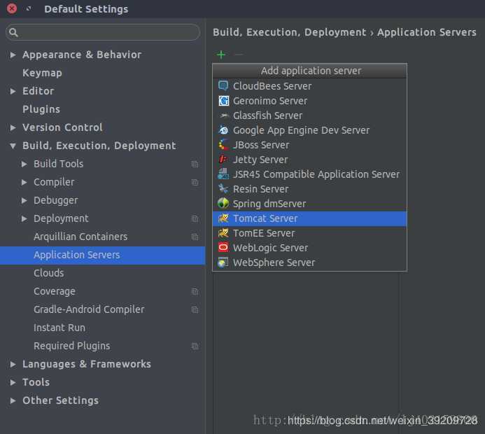
Task: Expand the Tools section arrow
Action: click(x=13, y=382)
